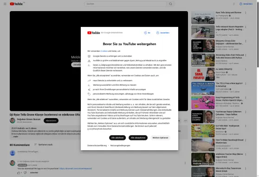
Task: Open the three-dot settings menu in header
Action: (x=234, y=4)
